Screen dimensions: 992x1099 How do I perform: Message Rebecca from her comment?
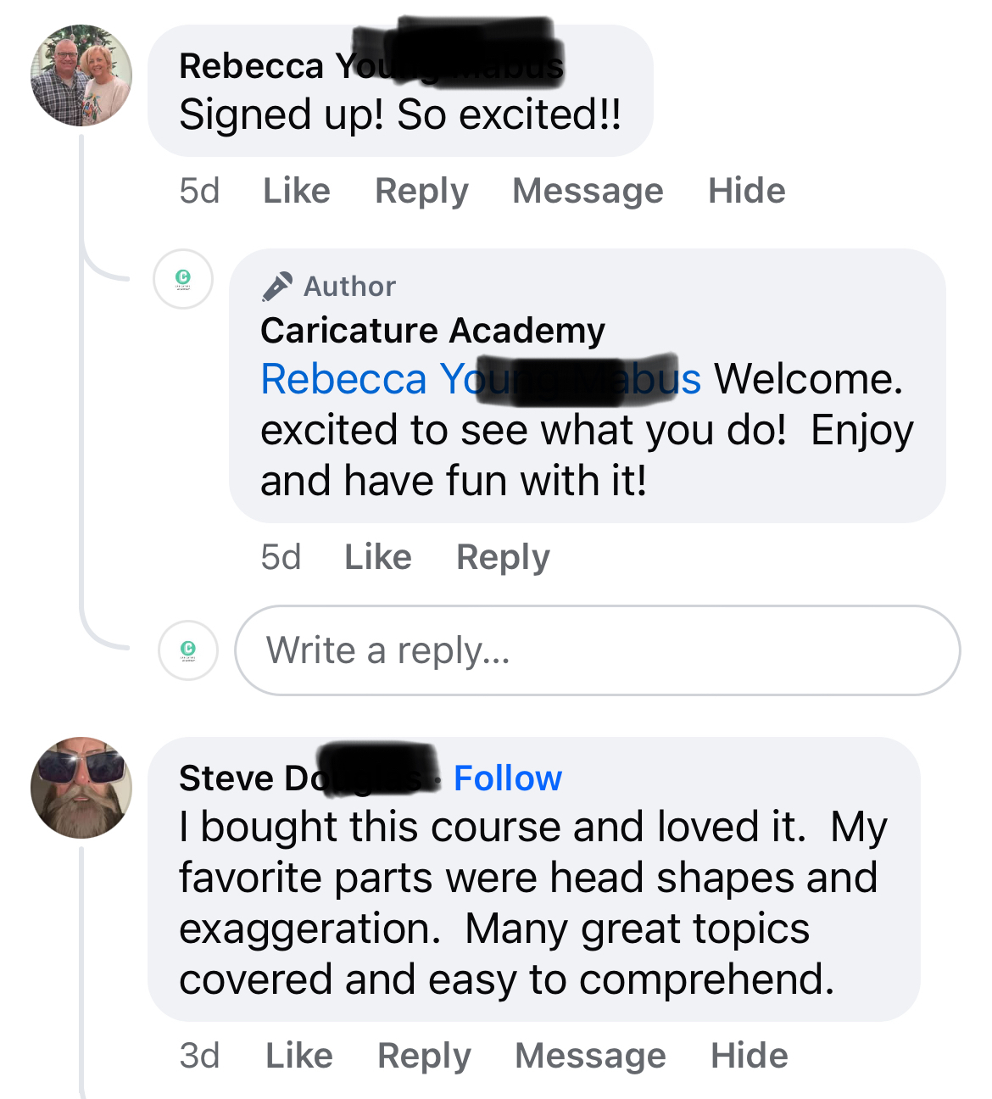click(x=588, y=191)
